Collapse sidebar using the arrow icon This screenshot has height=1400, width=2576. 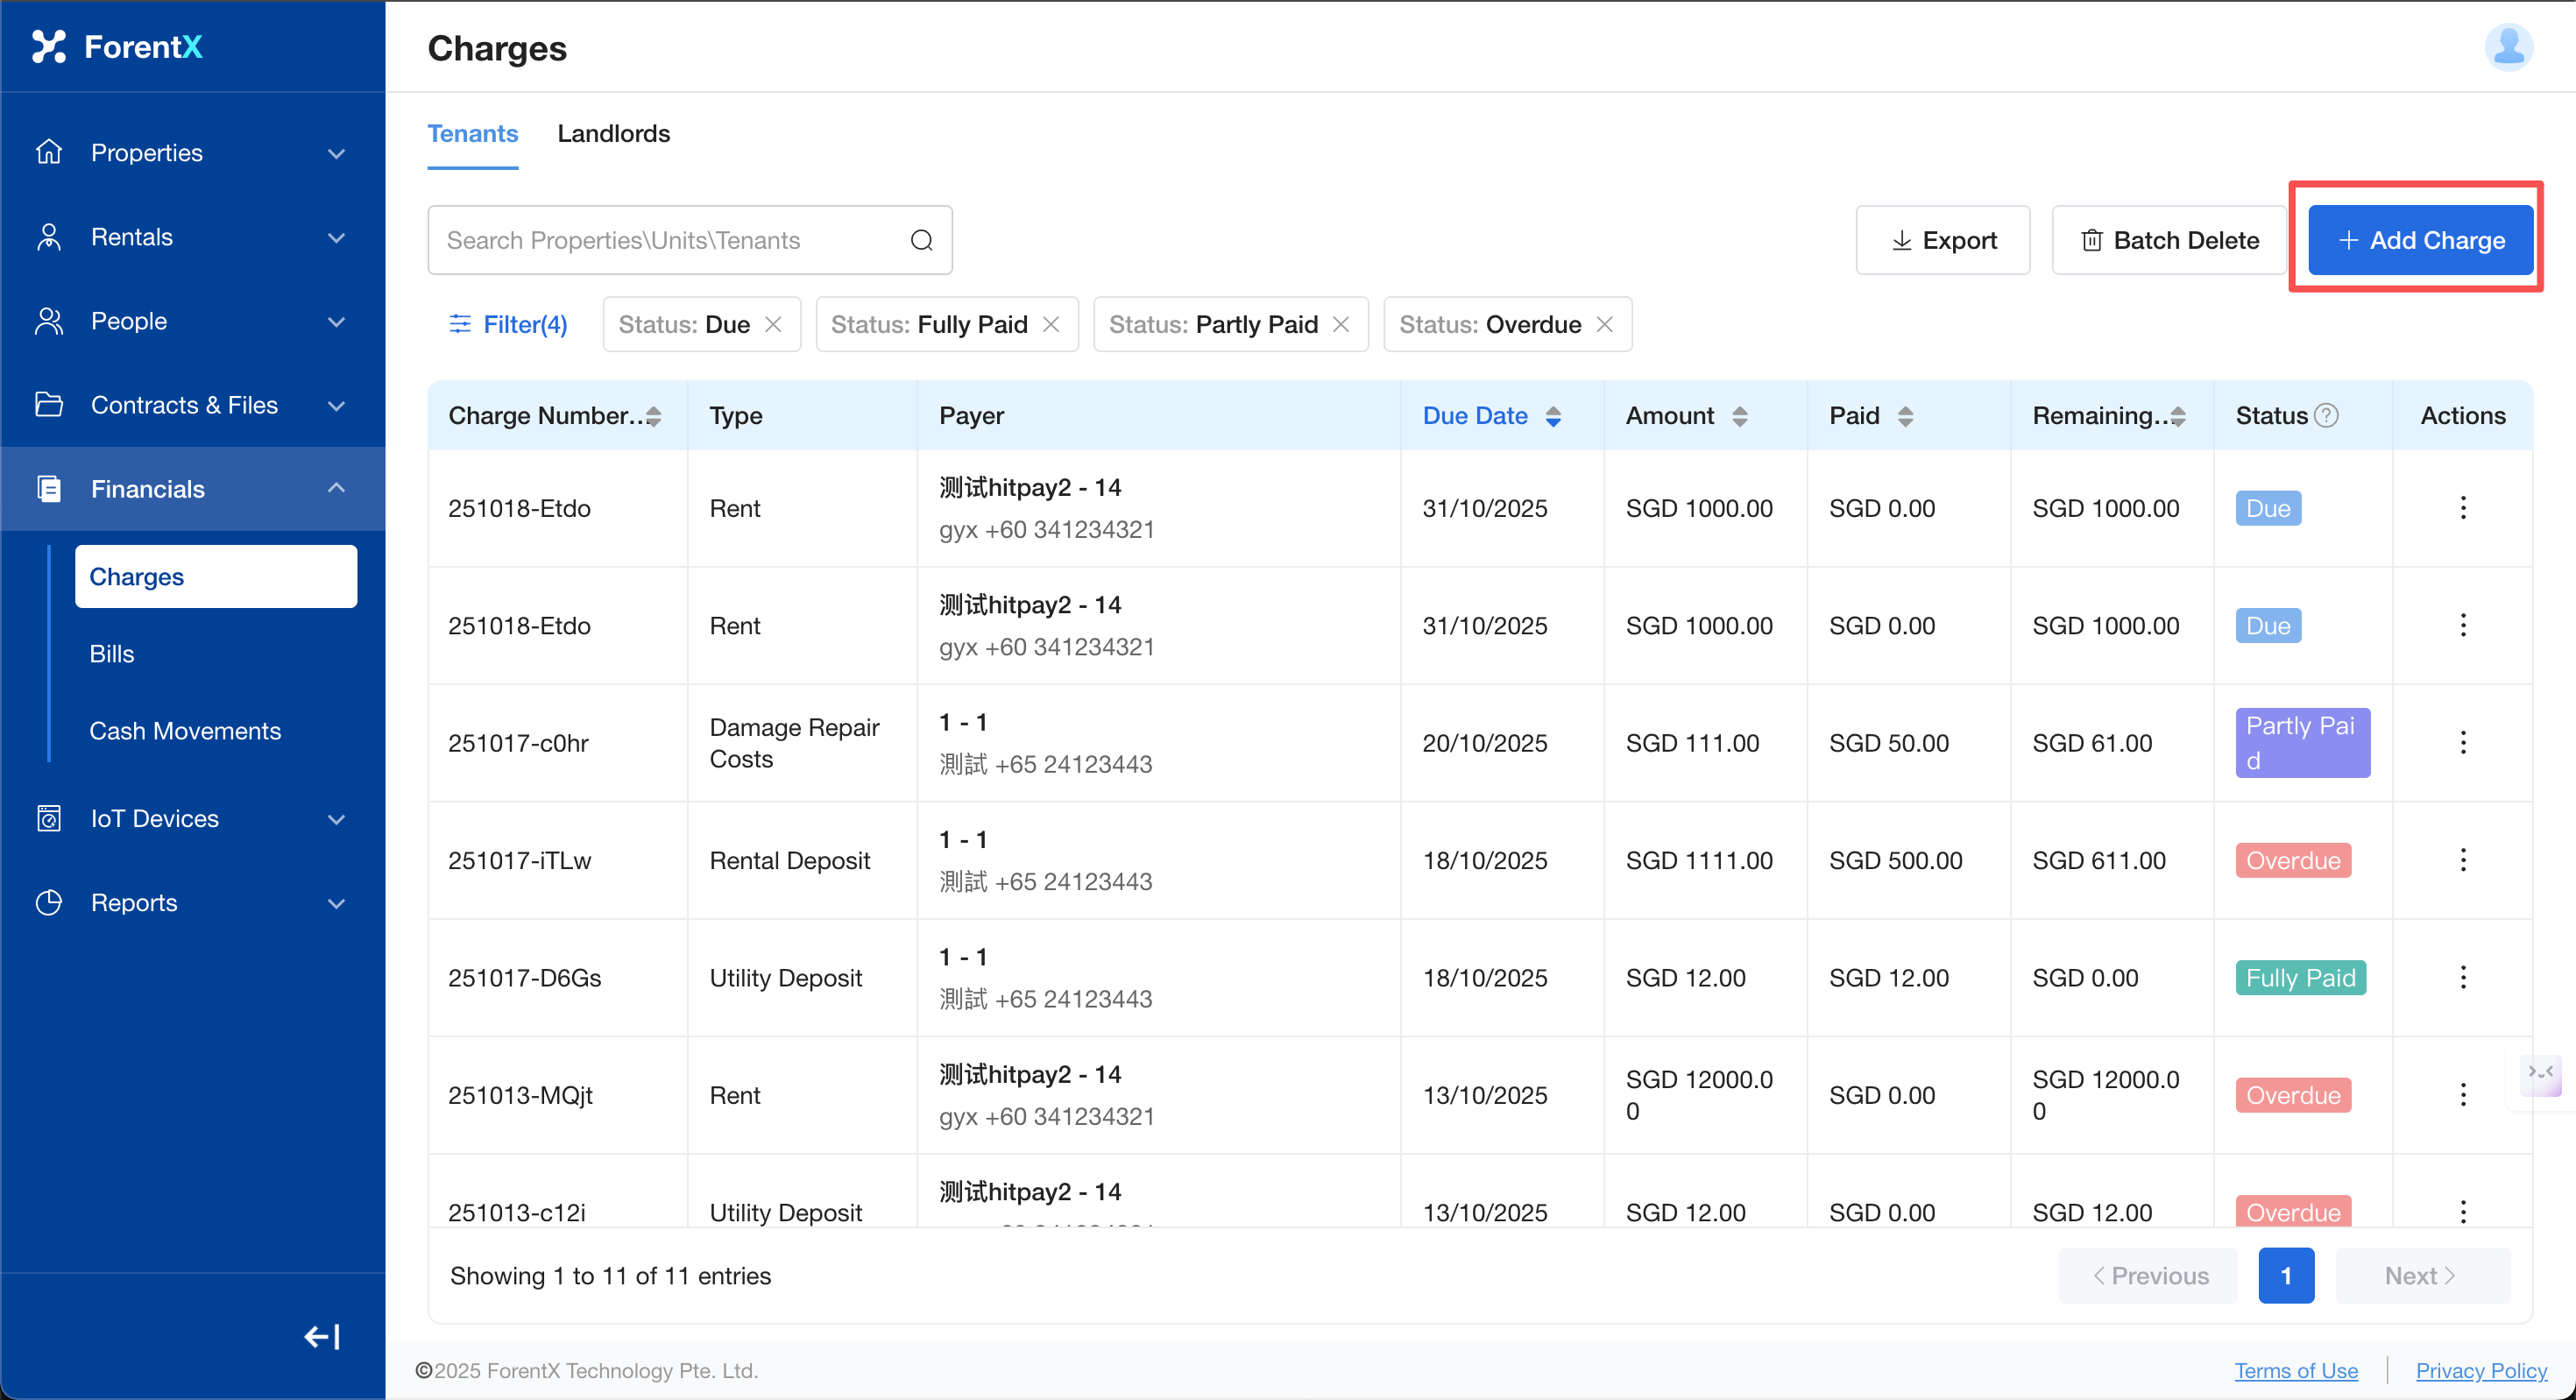(322, 1336)
